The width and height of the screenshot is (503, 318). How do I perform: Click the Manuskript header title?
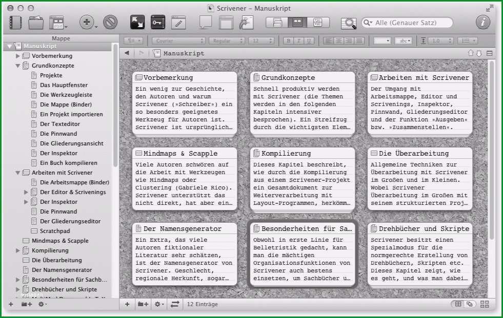pos(184,53)
